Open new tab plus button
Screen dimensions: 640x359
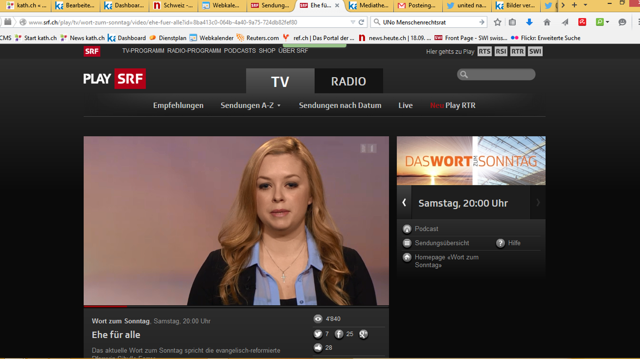(x=574, y=5)
